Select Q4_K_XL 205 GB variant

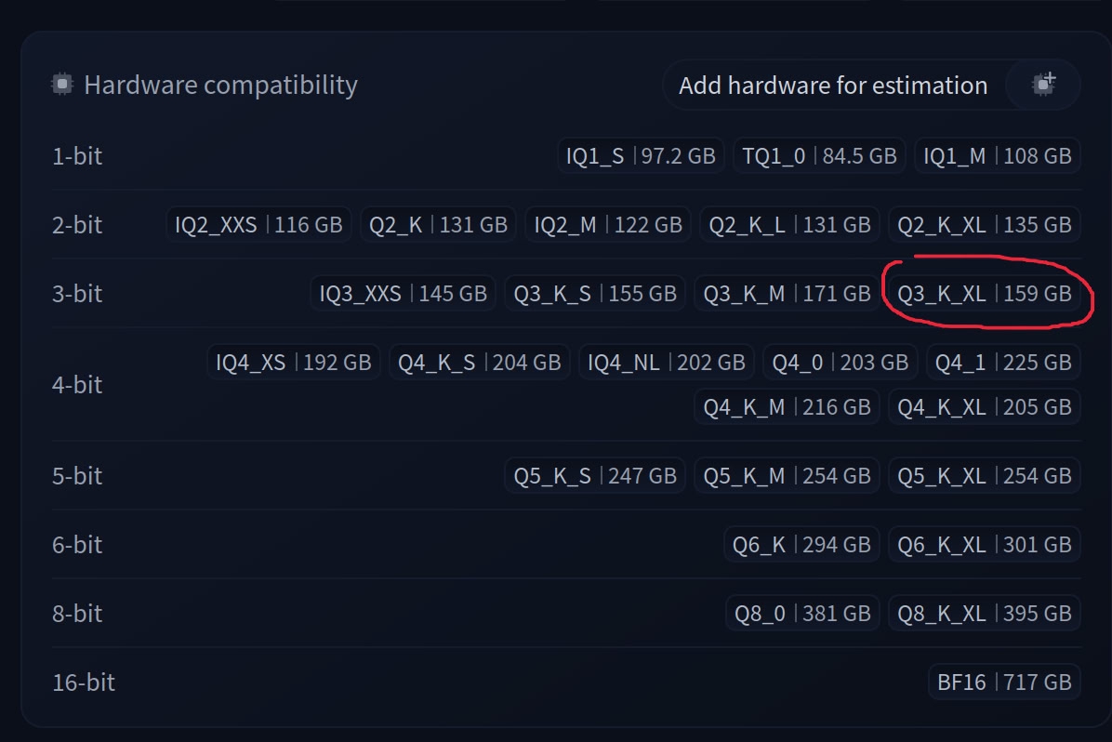985,406
